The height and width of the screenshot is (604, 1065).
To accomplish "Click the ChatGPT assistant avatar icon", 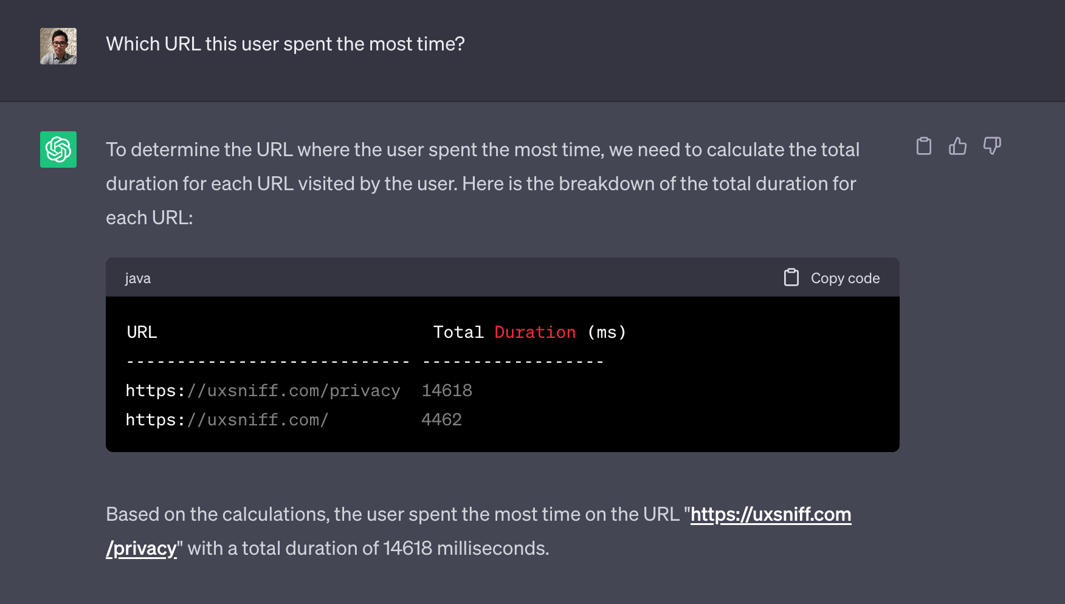I will pyautogui.click(x=58, y=149).
